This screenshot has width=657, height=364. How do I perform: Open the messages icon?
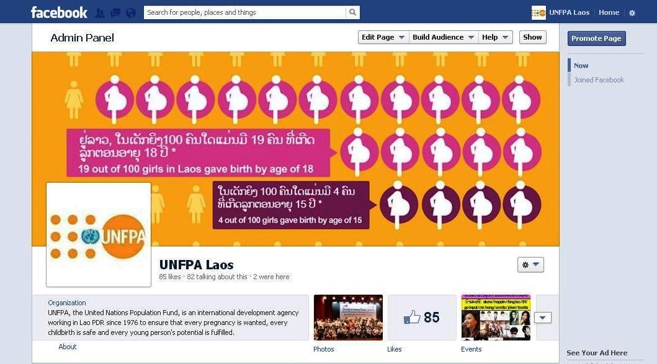115,13
